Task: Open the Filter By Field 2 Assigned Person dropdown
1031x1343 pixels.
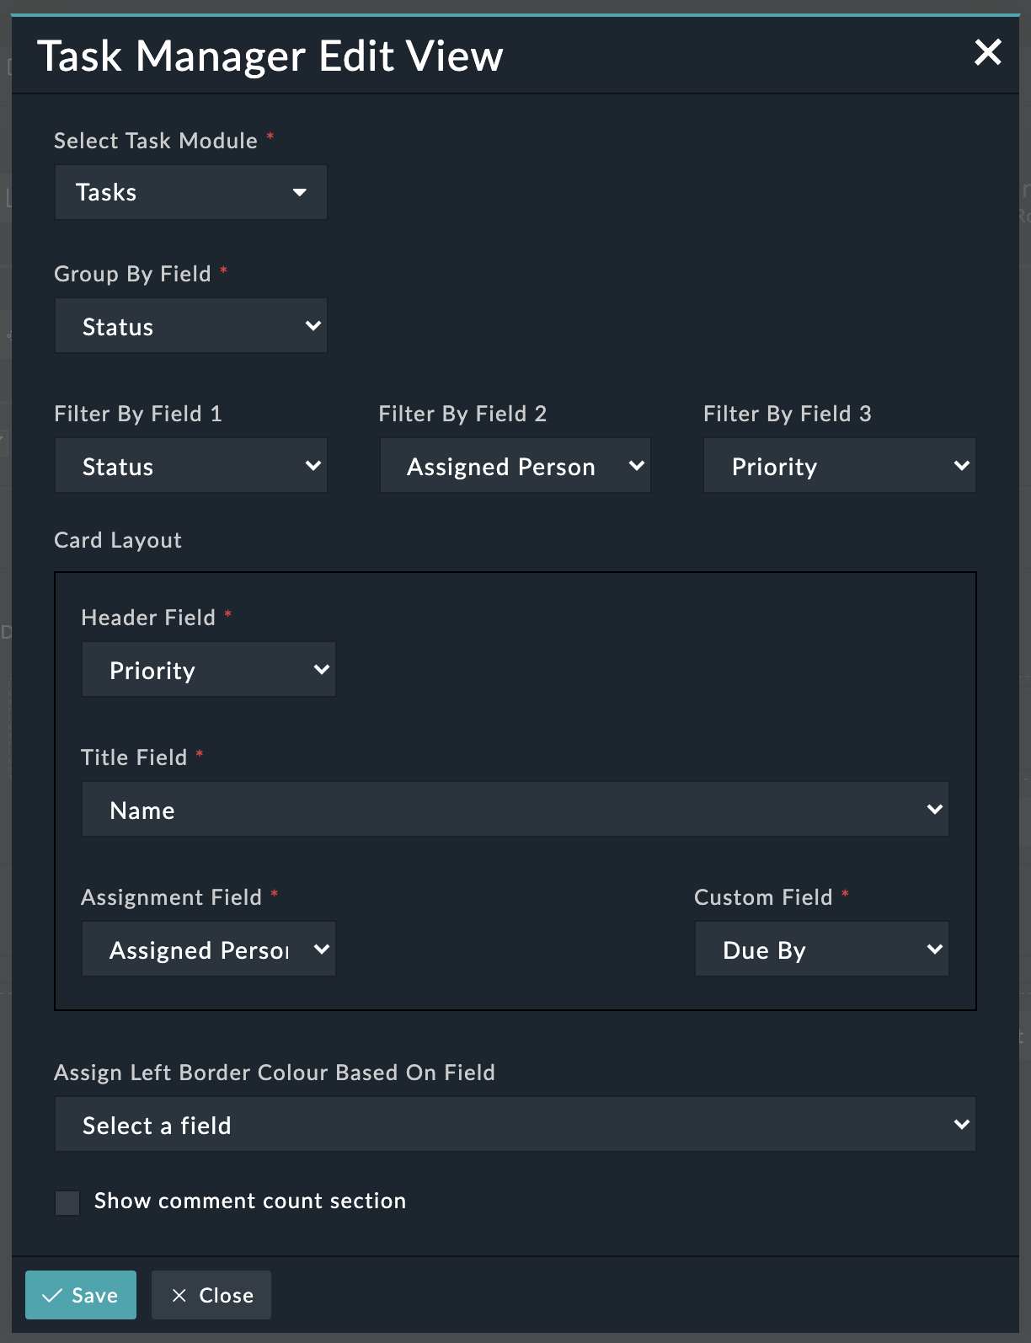Action: (x=515, y=466)
